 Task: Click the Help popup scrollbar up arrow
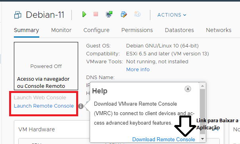coord(202,86)
